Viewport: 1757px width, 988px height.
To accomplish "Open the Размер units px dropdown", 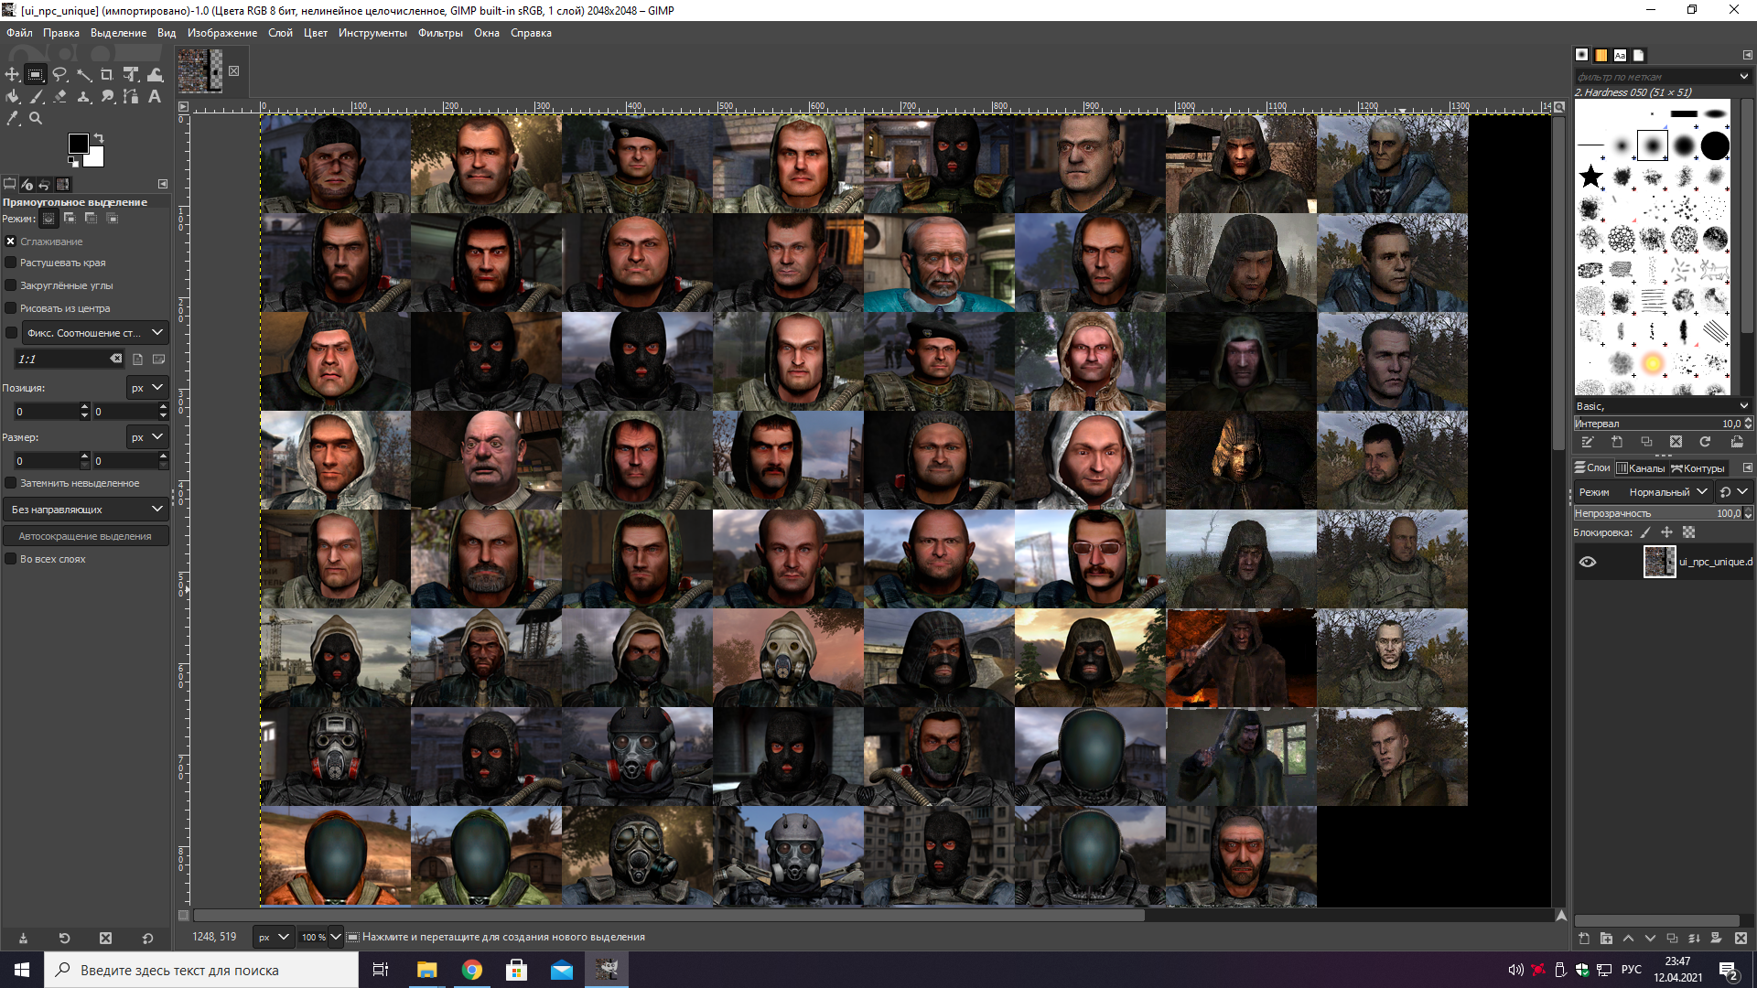I will (x=146, y=437).
